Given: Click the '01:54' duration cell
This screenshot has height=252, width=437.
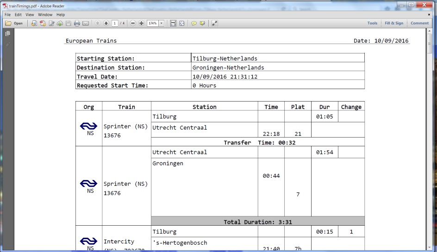Looking at the screenshot, I should (325, 152).
